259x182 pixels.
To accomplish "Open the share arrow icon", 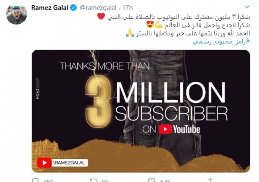I will pyautogui.click(x=210, y=180).
